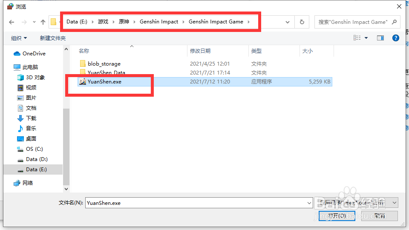Click Genshin Impact breadcrumb segment
This screenshot has height=230, width=409.
click(x=159, y=22)
